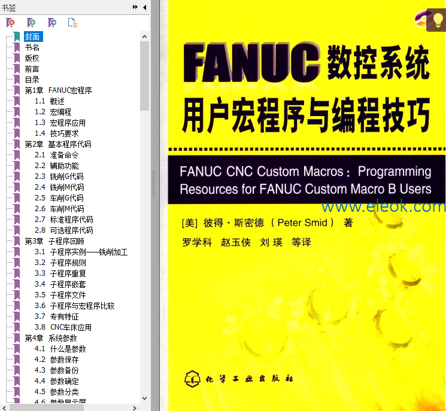Viewport: 446px width, 411px height.
Task: Click bookmark ribbon icon beside 封面
Action: pos(17,36)
